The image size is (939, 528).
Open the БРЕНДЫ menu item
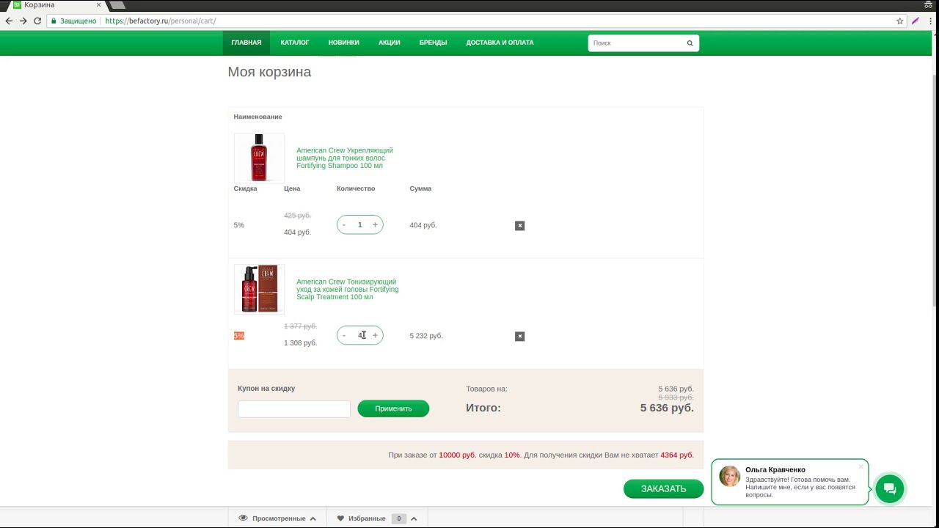tap(434, 43)
